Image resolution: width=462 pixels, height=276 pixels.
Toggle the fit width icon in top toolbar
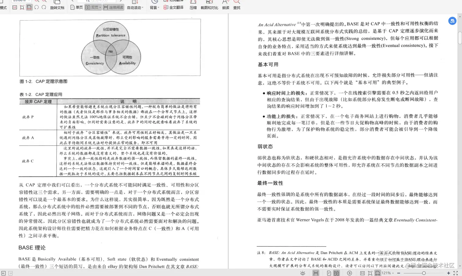pyautogui.click(x=29, y=7)
